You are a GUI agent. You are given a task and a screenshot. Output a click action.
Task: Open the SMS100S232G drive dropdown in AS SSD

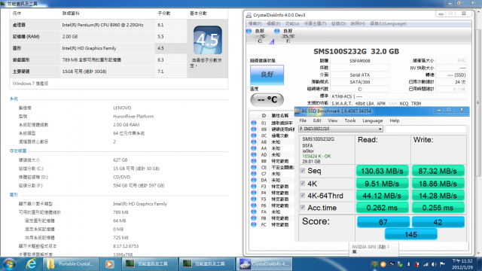(x=340, y=129)
